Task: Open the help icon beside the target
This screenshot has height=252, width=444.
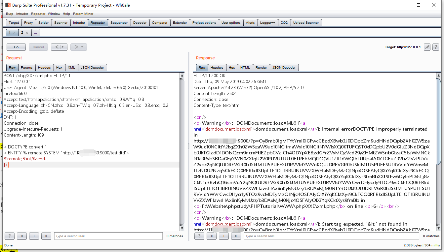Action: coord(436,47)
